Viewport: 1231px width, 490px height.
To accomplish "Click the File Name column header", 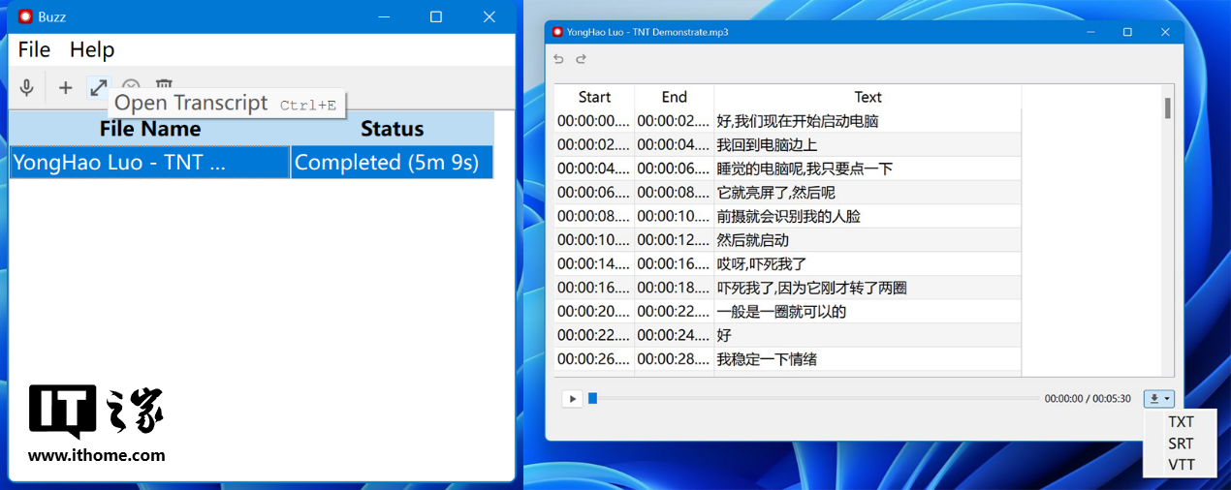I will coord(150,129).
